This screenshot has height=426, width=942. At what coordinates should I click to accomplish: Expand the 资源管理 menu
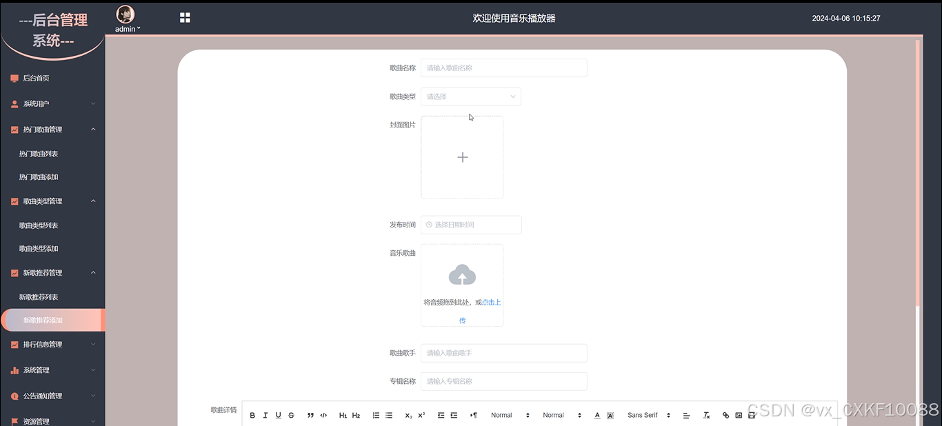pyautogui.click(x=52, y=421)
